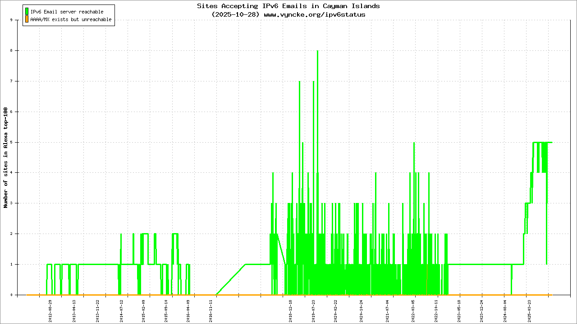Click the 2022-02-05 date label
Viewport: 577px width, 324px height.
[x=413, y=309]
